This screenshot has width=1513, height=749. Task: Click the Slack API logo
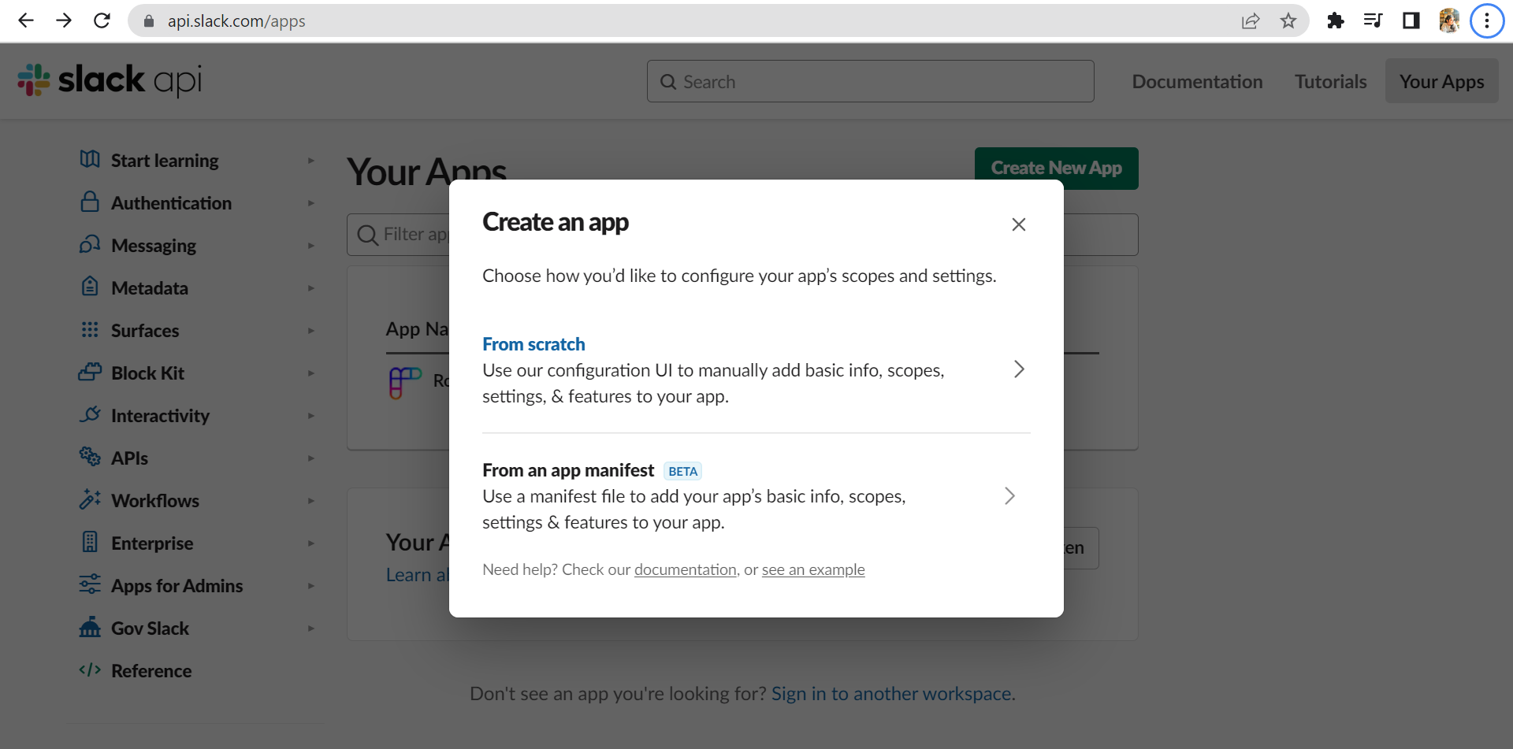(110, 80)
